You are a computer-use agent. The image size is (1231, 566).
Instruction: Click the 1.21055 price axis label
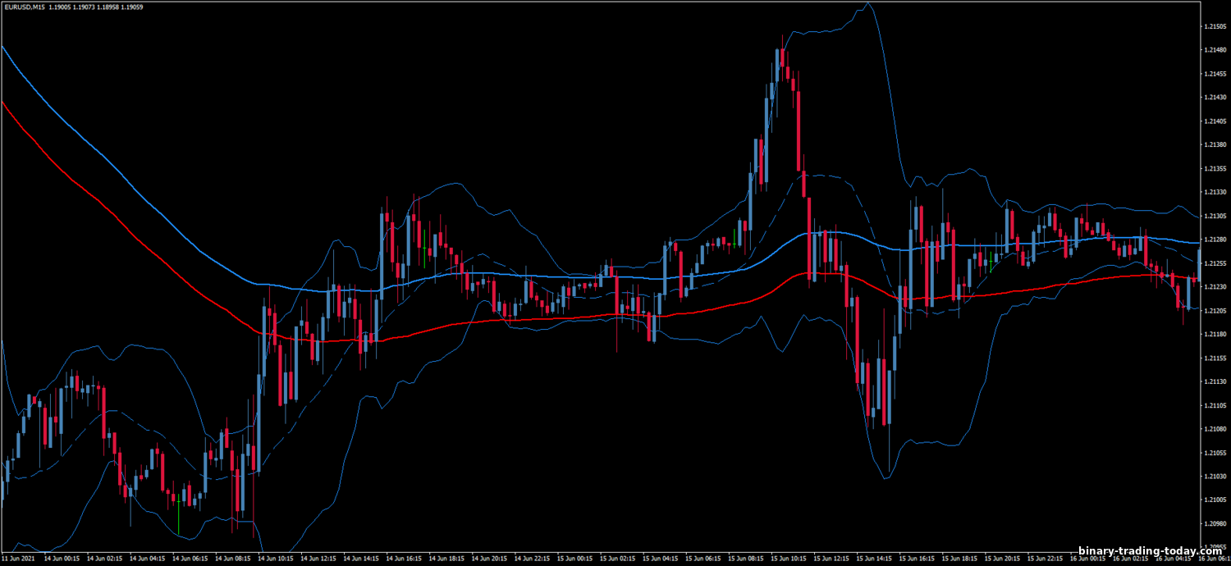[x=1215, y=453]
